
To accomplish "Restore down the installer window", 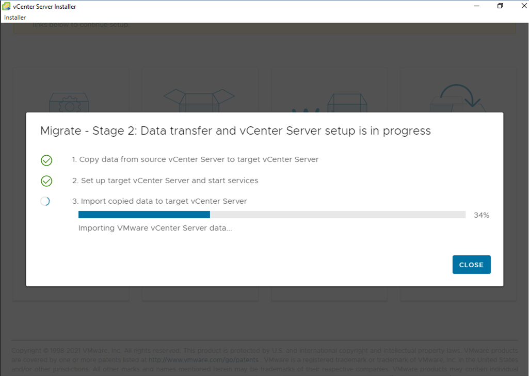I will tap(500, 6).
